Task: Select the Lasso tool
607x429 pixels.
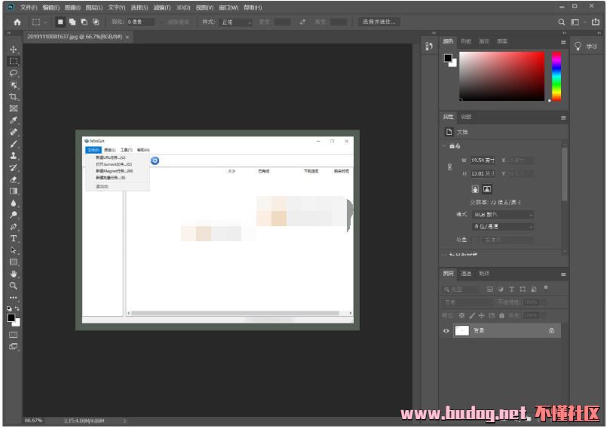Action: [13, 73]
